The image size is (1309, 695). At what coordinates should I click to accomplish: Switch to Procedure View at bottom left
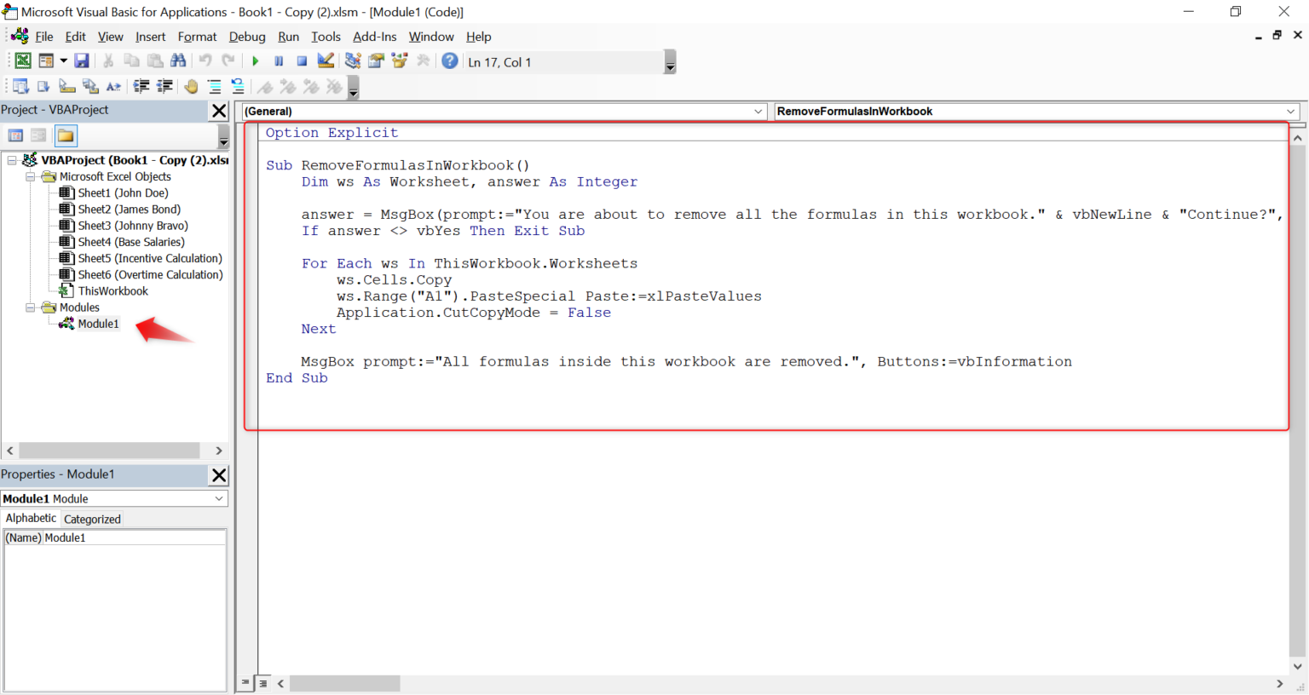pos(245,683)
